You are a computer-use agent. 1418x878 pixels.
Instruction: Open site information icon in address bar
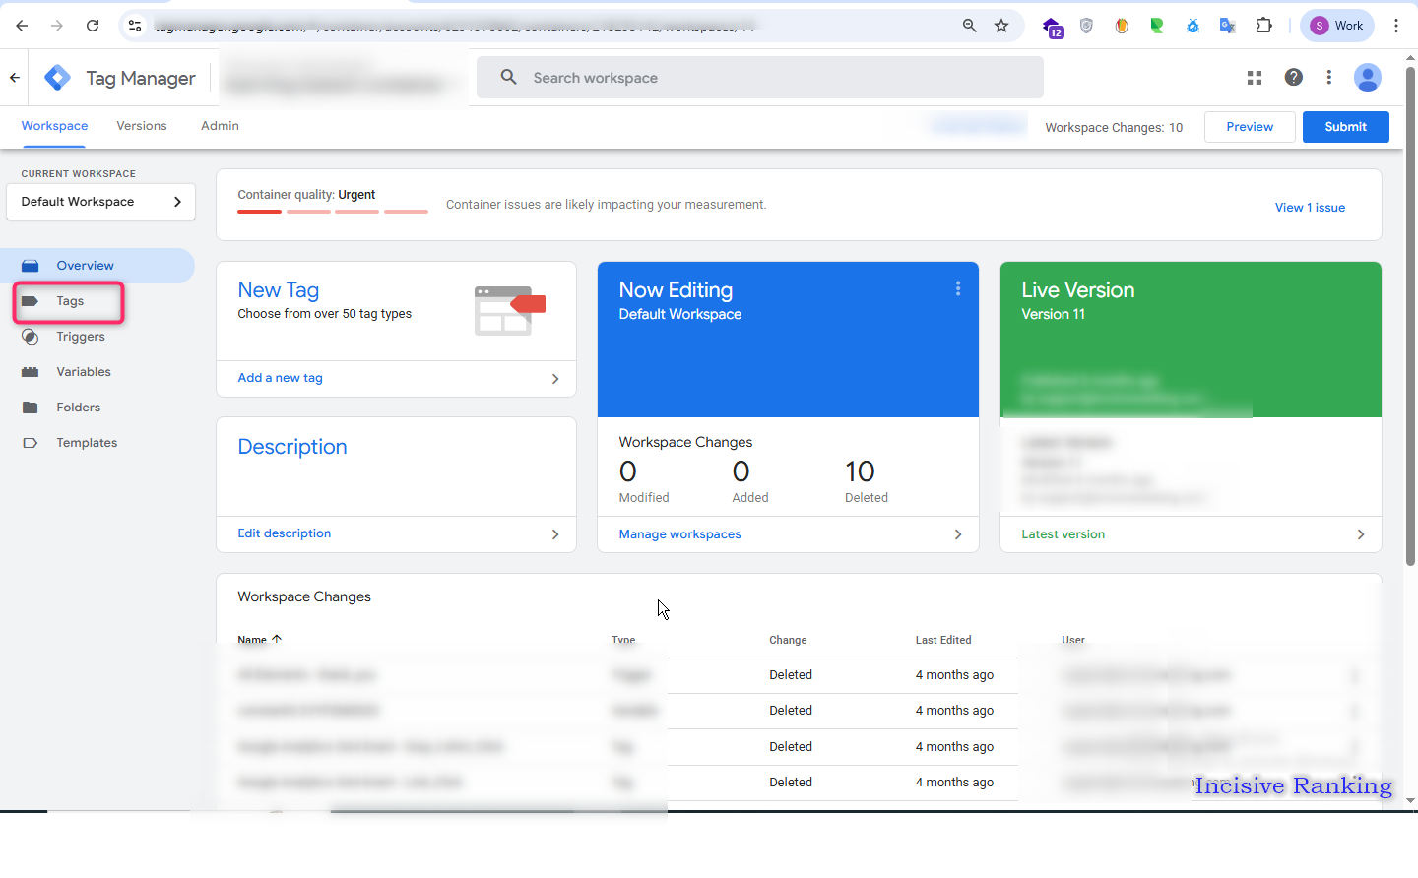[136, 26]
